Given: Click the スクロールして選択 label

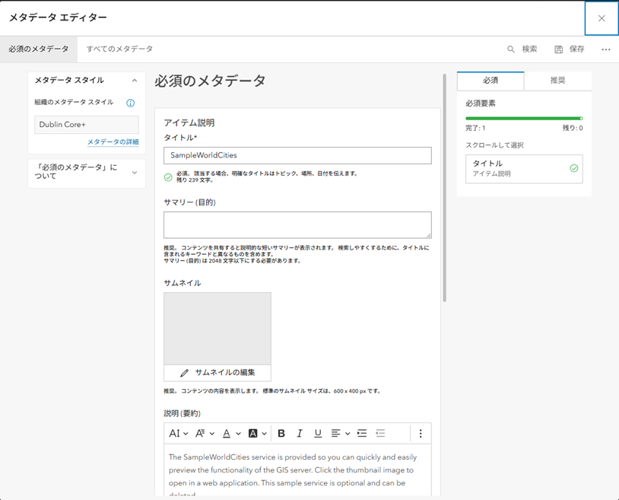Looking at the screenshot, I should pyautogui.click(x=494, y=145).
